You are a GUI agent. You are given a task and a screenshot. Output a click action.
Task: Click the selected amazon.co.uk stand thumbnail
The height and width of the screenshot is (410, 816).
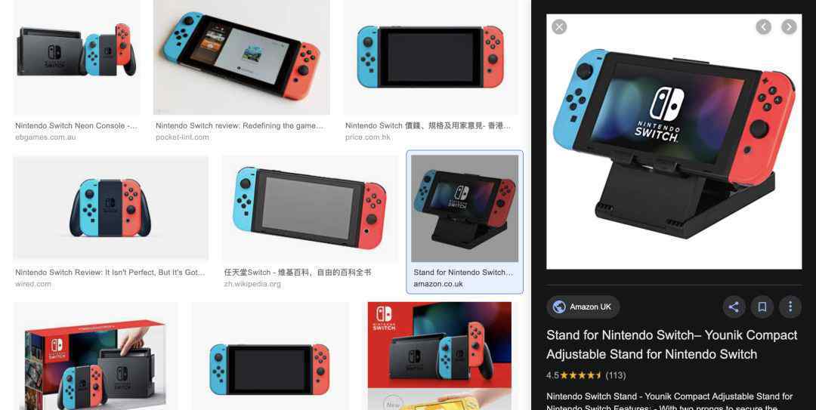pos(465,208)
